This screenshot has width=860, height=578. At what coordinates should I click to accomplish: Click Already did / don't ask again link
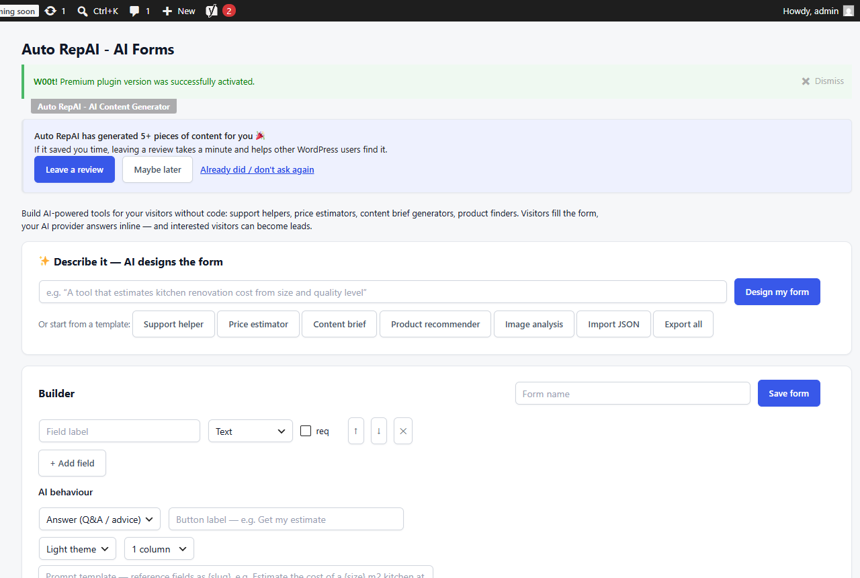(257, 169)
